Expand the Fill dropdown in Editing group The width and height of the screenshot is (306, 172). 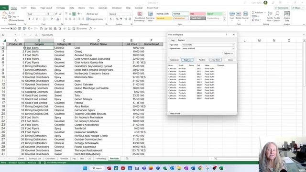tap(258, 16)
